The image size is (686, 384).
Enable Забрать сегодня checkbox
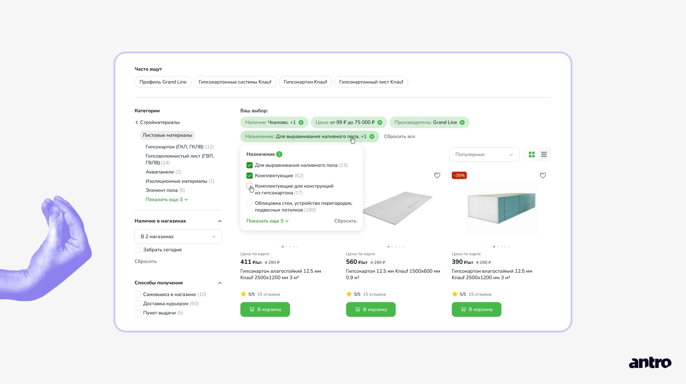click(138, 250)
